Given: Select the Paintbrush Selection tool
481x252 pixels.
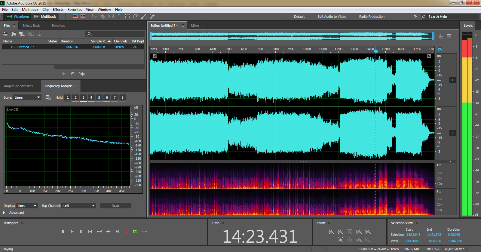Looking at the screenshot, I should pos(143,16).
